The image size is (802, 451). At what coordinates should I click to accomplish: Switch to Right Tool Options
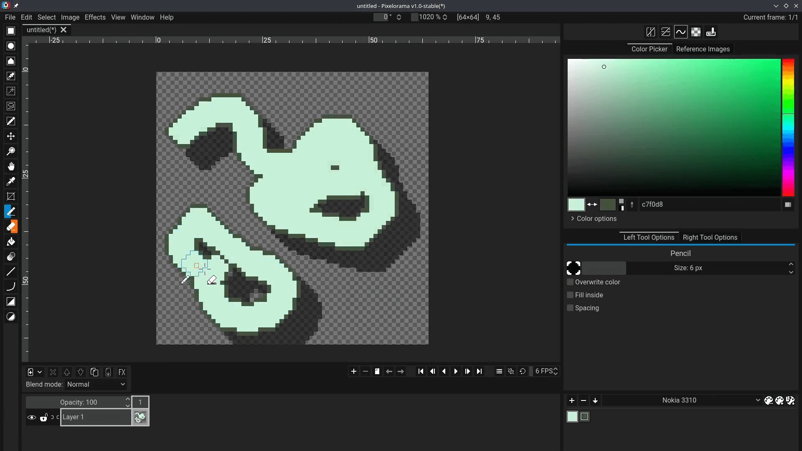point(710,237)
